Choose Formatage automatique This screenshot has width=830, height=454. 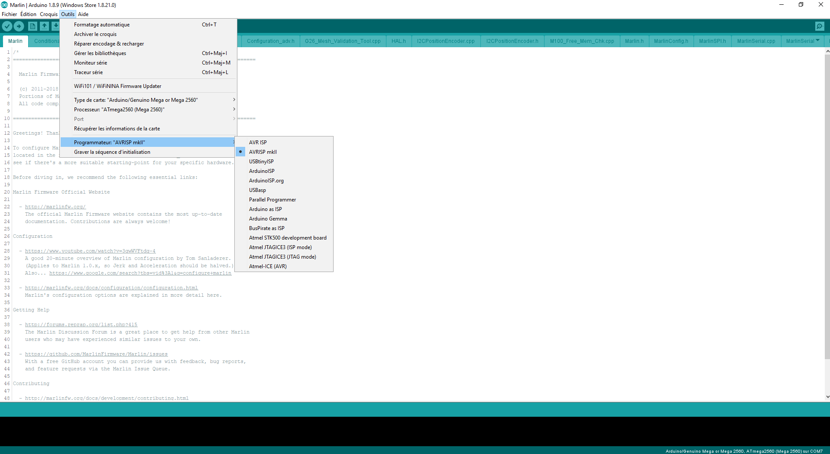click(149, 25)
